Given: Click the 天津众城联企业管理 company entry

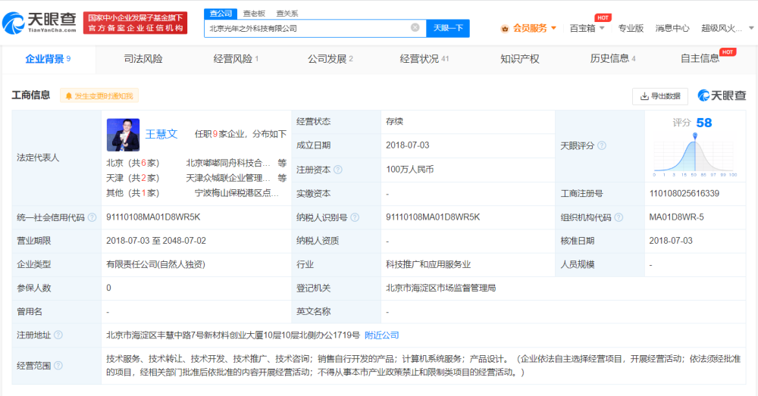Looking at the screenshot, I should [227, 178].
